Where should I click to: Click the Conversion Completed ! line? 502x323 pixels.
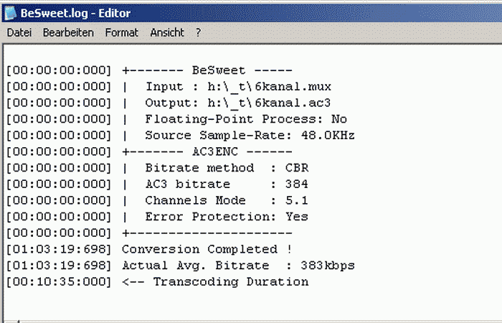207,249
